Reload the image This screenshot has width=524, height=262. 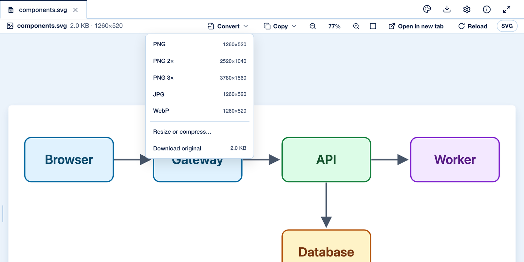pos(473,26)
